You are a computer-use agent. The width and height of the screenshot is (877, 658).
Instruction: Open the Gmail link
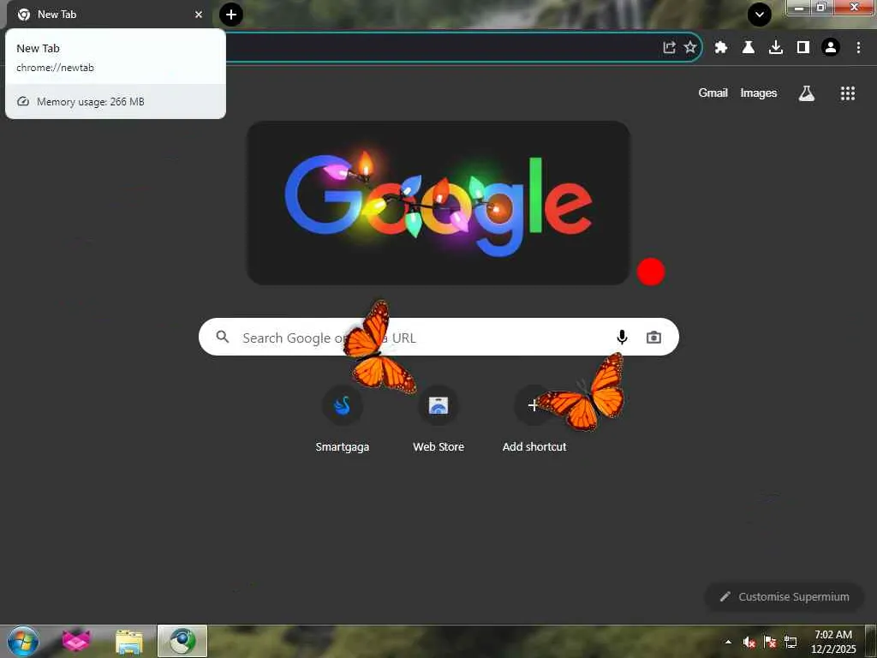click(713, 93)
